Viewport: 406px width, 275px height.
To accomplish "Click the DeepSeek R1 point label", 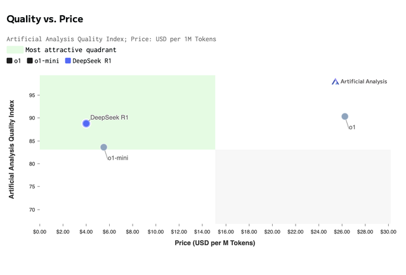I will click(109, 117).
